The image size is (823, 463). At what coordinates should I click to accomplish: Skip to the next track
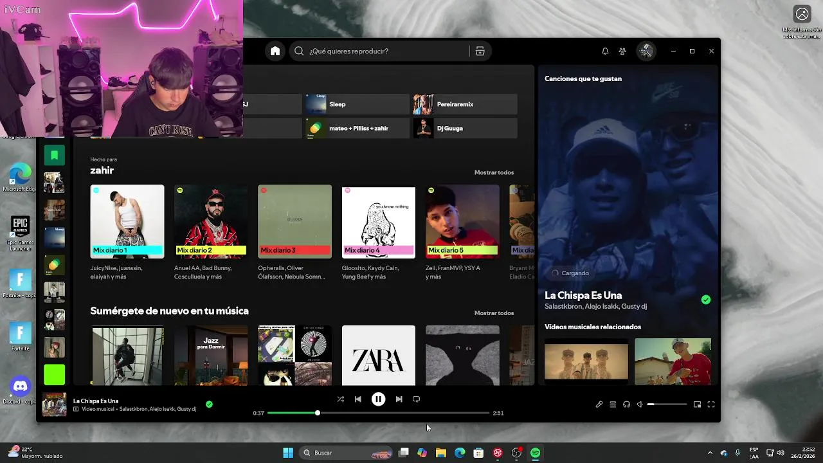[399, 399]
